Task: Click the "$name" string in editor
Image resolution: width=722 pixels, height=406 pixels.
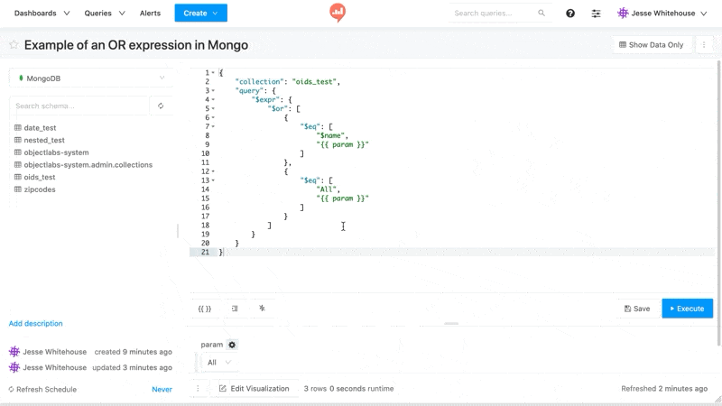Action: click(x=330, y=135)
